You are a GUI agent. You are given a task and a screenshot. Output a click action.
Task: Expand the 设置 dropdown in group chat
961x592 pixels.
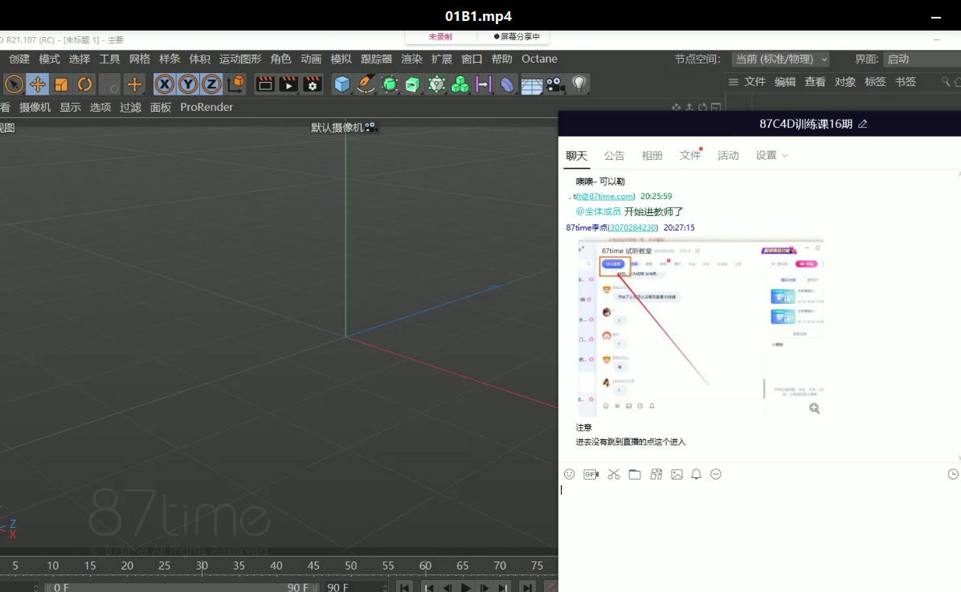(x=771, y=156)
